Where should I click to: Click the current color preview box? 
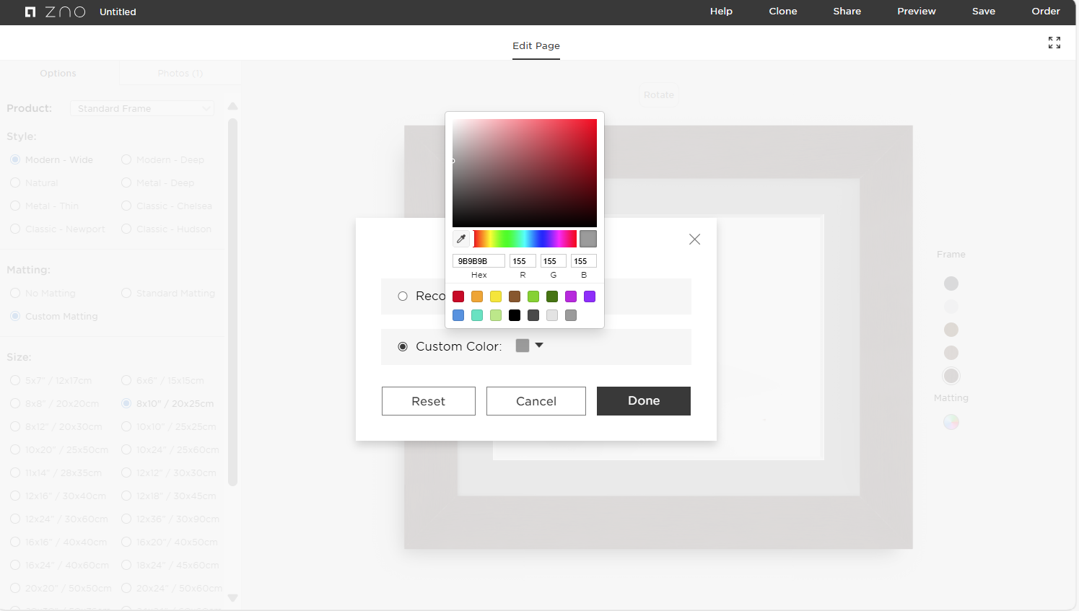pyautogui.click(x=588, y=239)
